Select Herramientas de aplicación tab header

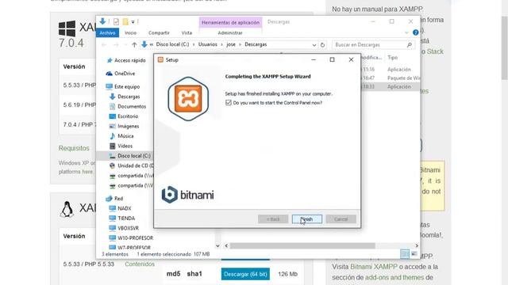(x=230, y=22)
